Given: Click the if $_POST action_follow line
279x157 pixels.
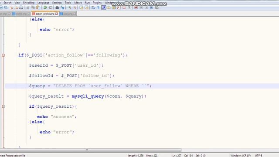Looking at the screenshot, I should click(73, 55).
